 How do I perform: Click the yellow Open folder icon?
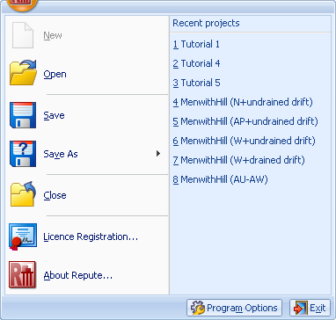(x=23, y=73)
